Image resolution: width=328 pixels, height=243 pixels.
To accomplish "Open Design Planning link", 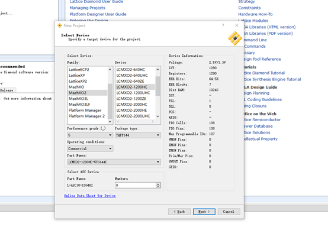I will coord(257,93).
